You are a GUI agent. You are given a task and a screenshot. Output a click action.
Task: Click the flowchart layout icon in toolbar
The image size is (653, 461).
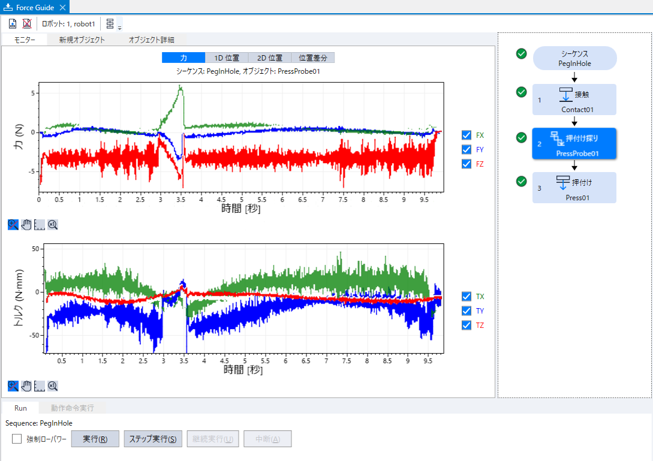tap(110, 24)
